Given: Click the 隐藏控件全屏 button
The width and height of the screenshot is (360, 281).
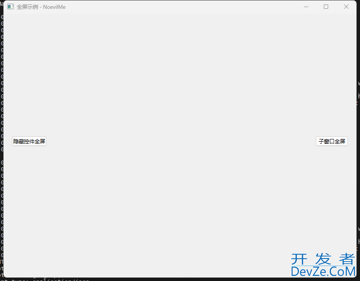Looking at the screenshot, I should [x=29, y=141].
